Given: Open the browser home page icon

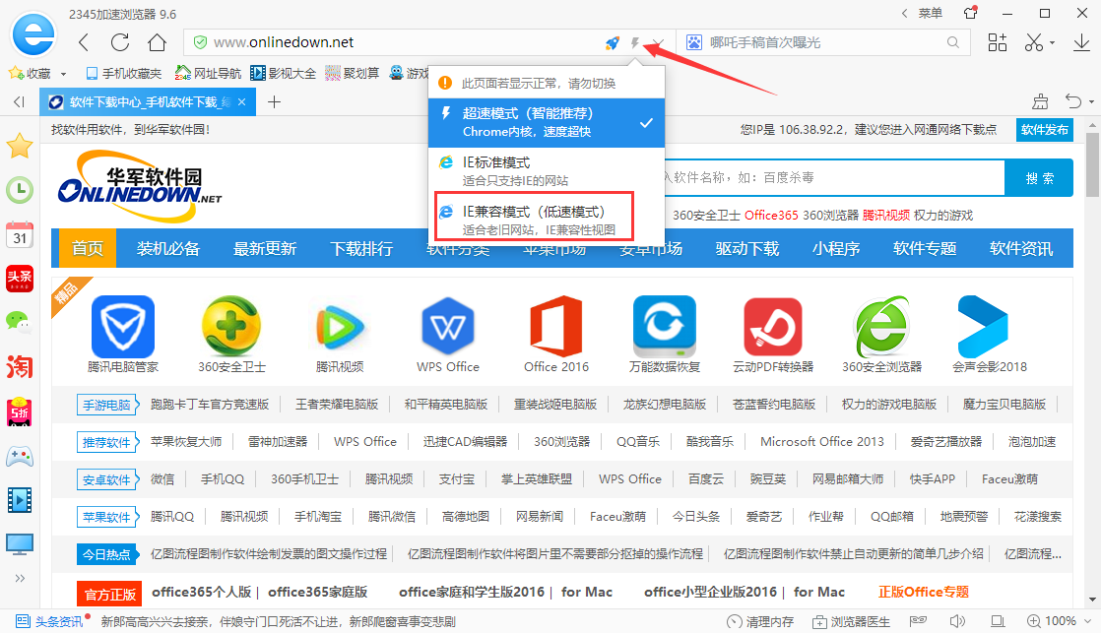Looking at the screenshot, I should pyautogui.click(x=157, y=42).
